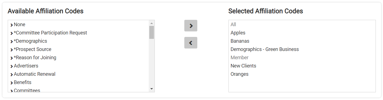The height and width of the screenshot is (100, 383).
Task: Select Apples in Selected Affiliation Codes
Action: tap(238, 33)
